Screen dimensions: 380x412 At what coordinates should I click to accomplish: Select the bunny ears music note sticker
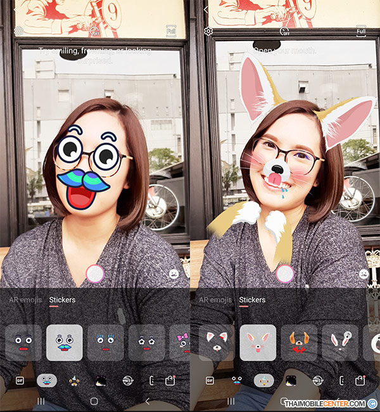coord(339,342)
